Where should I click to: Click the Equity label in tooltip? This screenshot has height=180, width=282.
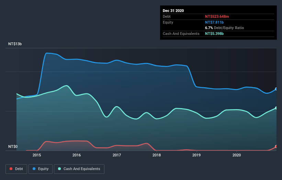click(168, 22)
